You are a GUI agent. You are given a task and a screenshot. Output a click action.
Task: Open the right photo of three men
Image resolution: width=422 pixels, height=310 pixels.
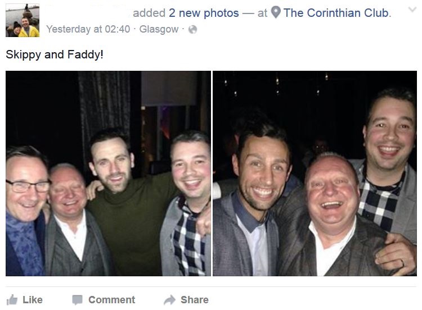coord(315,173)
